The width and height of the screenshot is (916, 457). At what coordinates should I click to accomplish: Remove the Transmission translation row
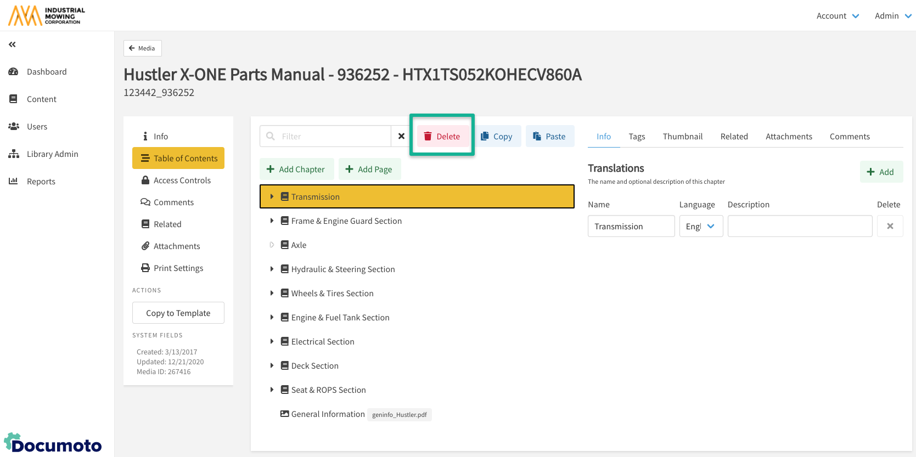(x=890, y=226)
